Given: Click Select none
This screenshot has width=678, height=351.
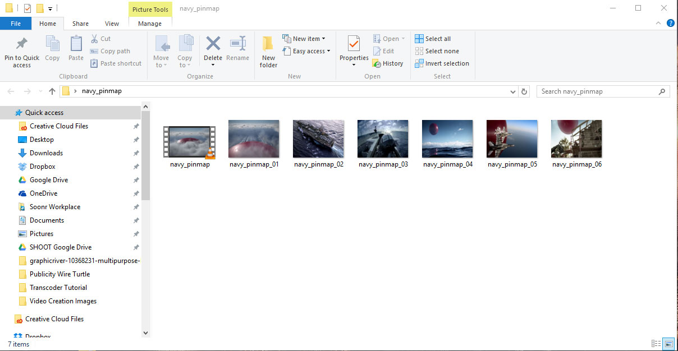Looking at the screenshot, I should (437, 51).
